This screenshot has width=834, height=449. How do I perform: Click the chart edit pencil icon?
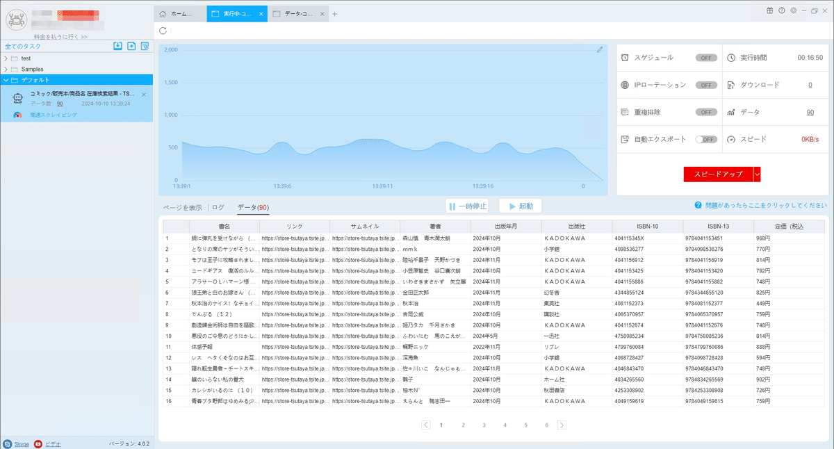600,49
